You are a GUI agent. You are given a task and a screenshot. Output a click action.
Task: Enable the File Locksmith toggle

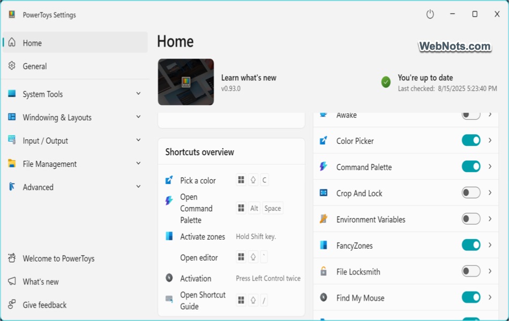click(471, 271)
